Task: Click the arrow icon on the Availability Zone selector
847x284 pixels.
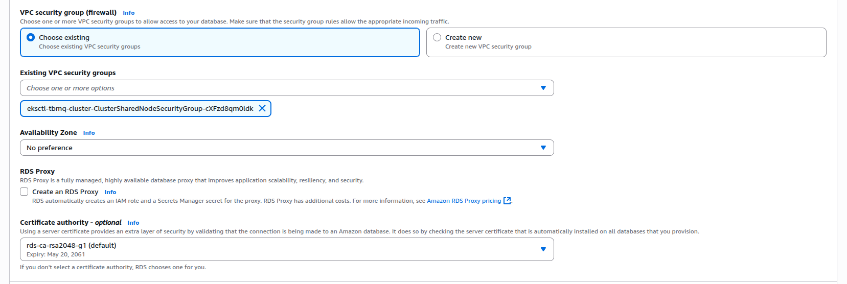Action: coord(543,148)
